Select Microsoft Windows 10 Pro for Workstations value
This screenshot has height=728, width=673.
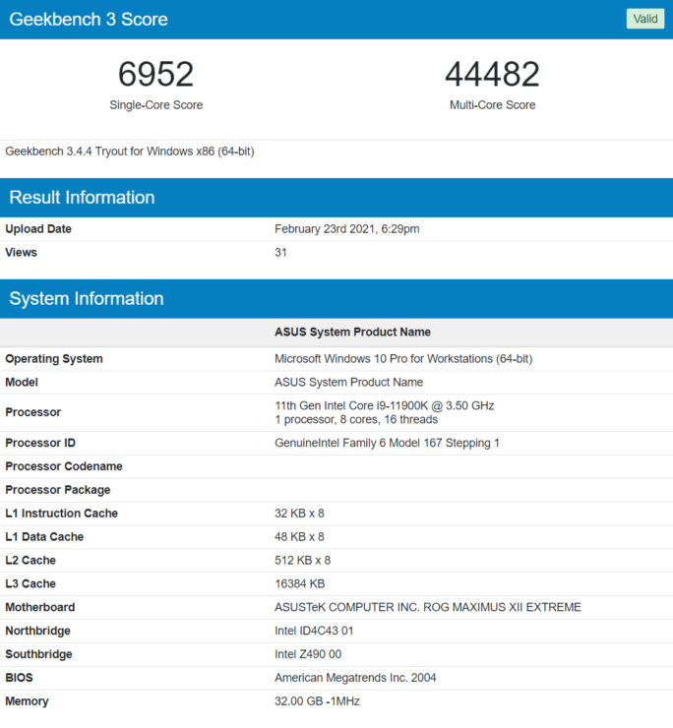[403, 359]
